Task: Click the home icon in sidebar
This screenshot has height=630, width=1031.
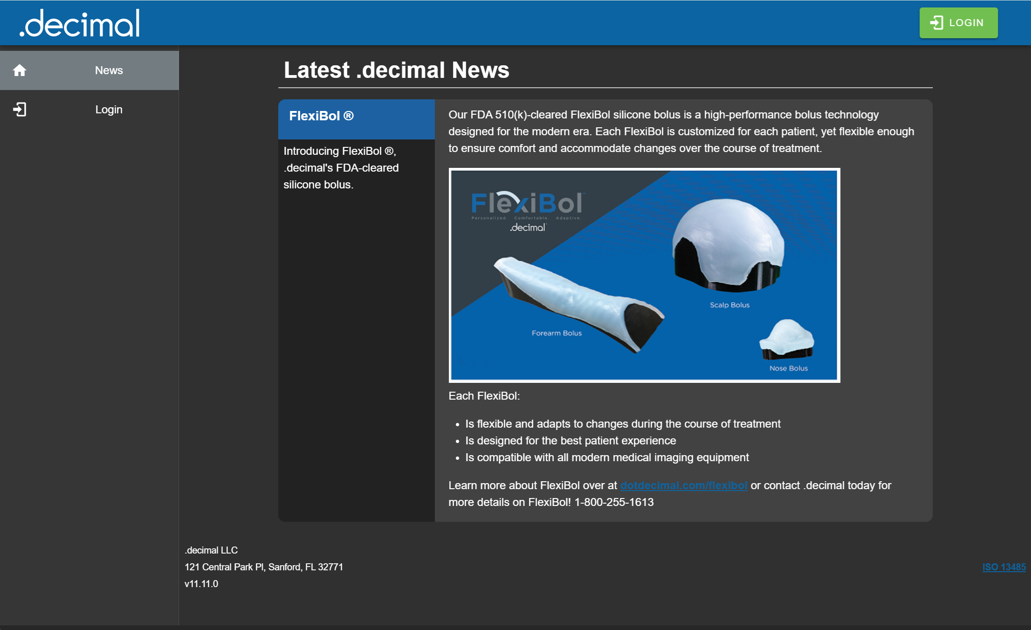Action: [x=20, y=70]
